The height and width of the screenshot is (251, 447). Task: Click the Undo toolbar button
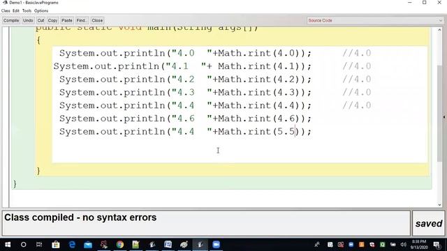click(x=28, y=20)
